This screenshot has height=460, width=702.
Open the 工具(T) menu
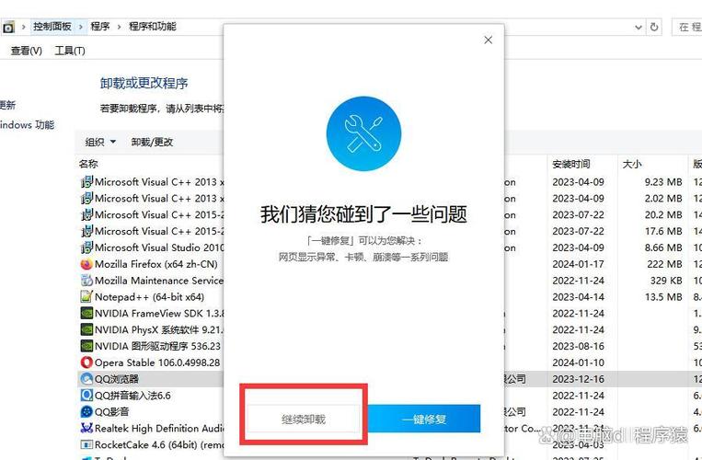[x=70, y=51]
